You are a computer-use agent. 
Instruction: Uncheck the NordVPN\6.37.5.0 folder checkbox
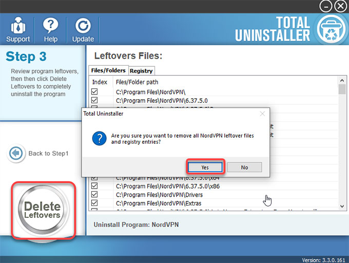tap(94, 100)
